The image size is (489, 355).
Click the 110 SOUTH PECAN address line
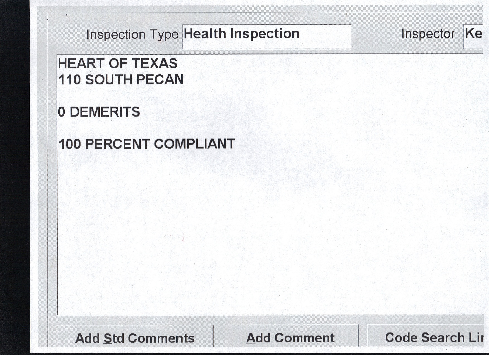tap(121, 80)
